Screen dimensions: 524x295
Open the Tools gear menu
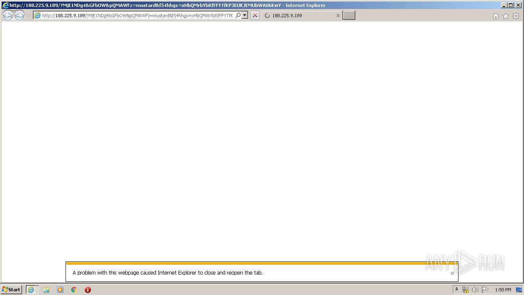click(x=516, y=16)
